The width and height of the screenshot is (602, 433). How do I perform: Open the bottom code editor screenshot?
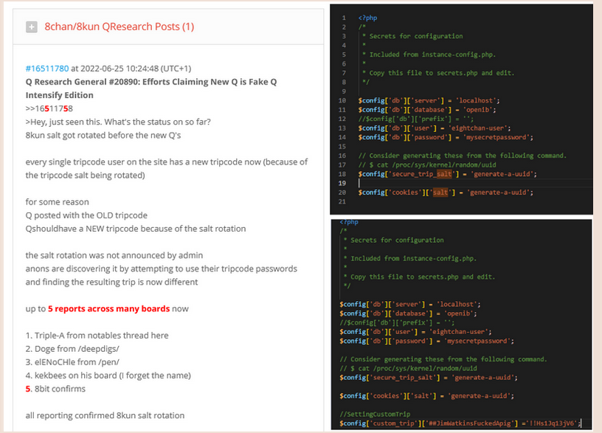[462, 325]
